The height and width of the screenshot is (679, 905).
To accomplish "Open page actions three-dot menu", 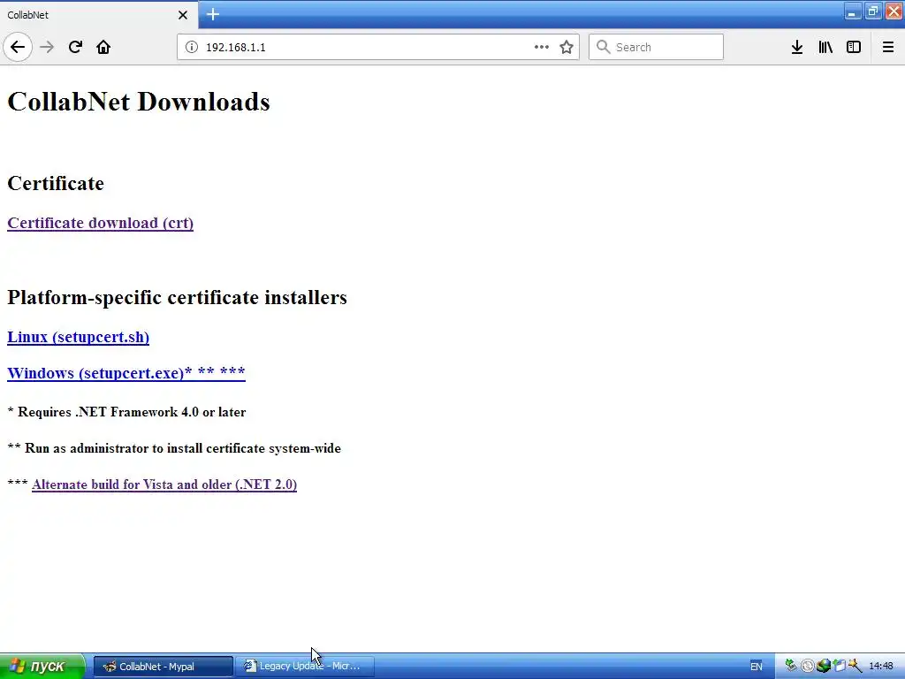I will pyautogui.click(x=542, y=47).
